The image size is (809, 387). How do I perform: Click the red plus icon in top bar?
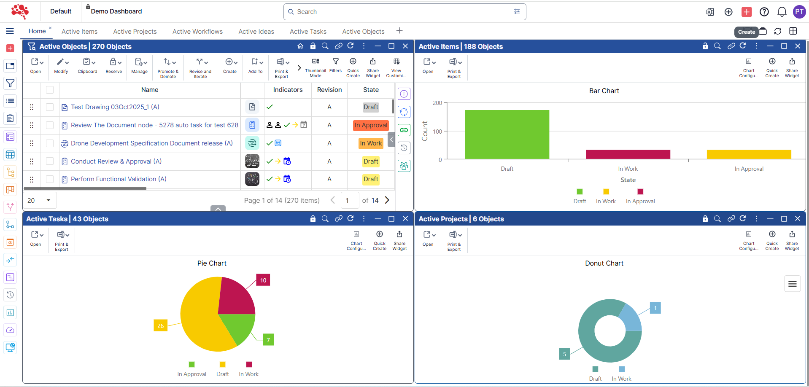[x=746, y=12]
